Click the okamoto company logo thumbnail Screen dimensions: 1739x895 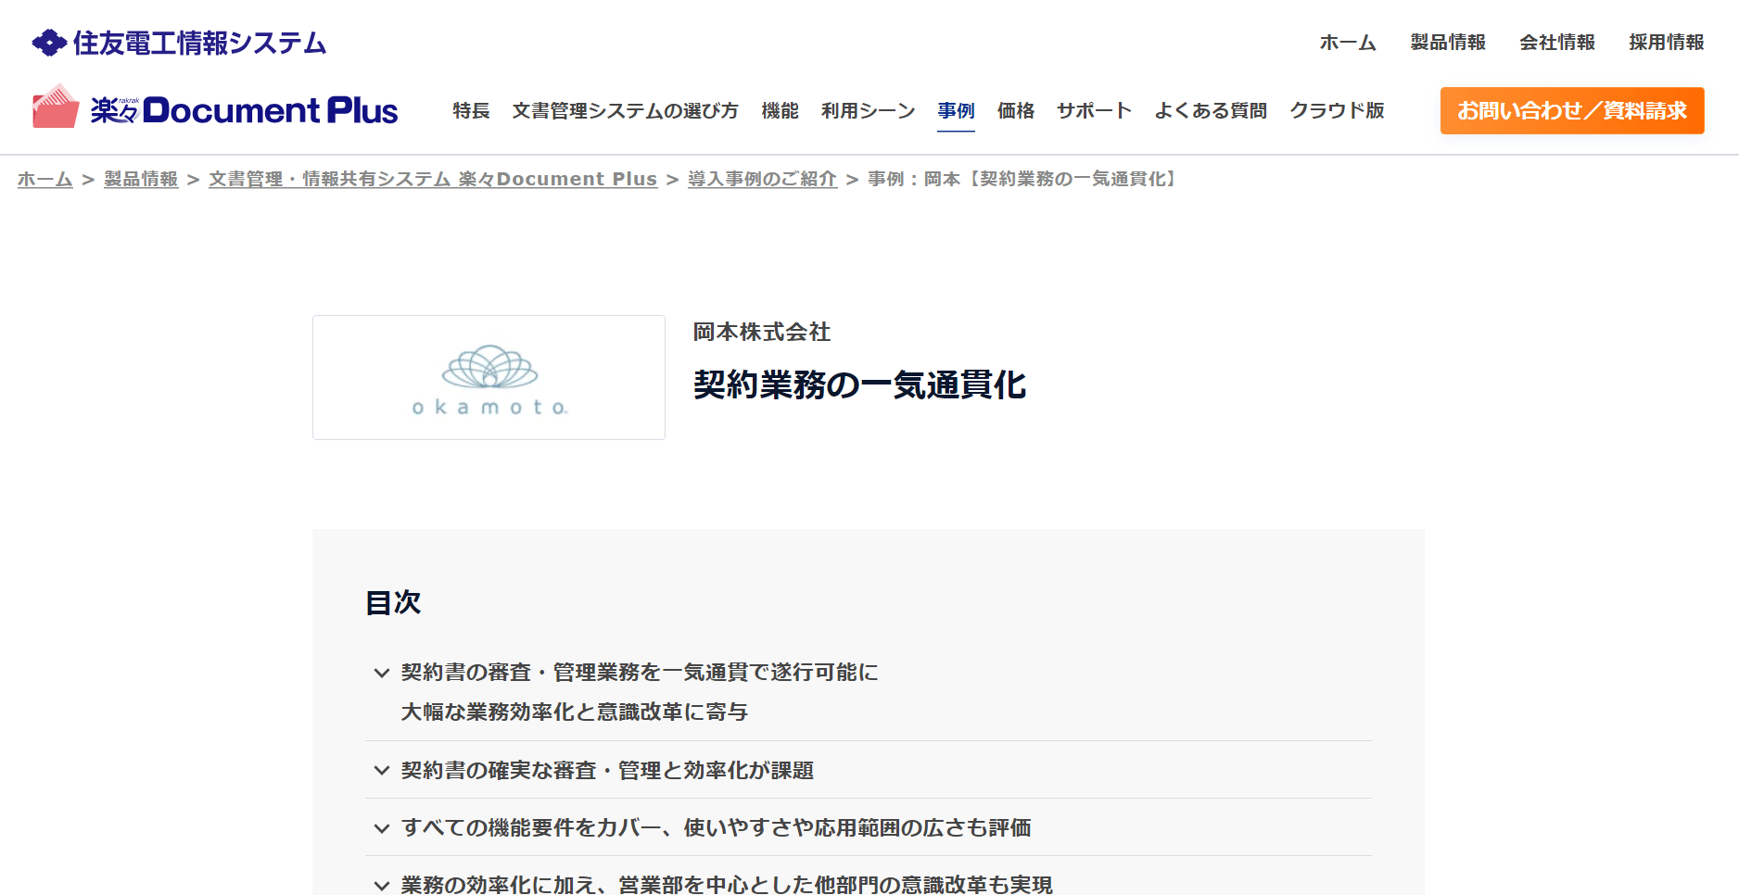489,377
